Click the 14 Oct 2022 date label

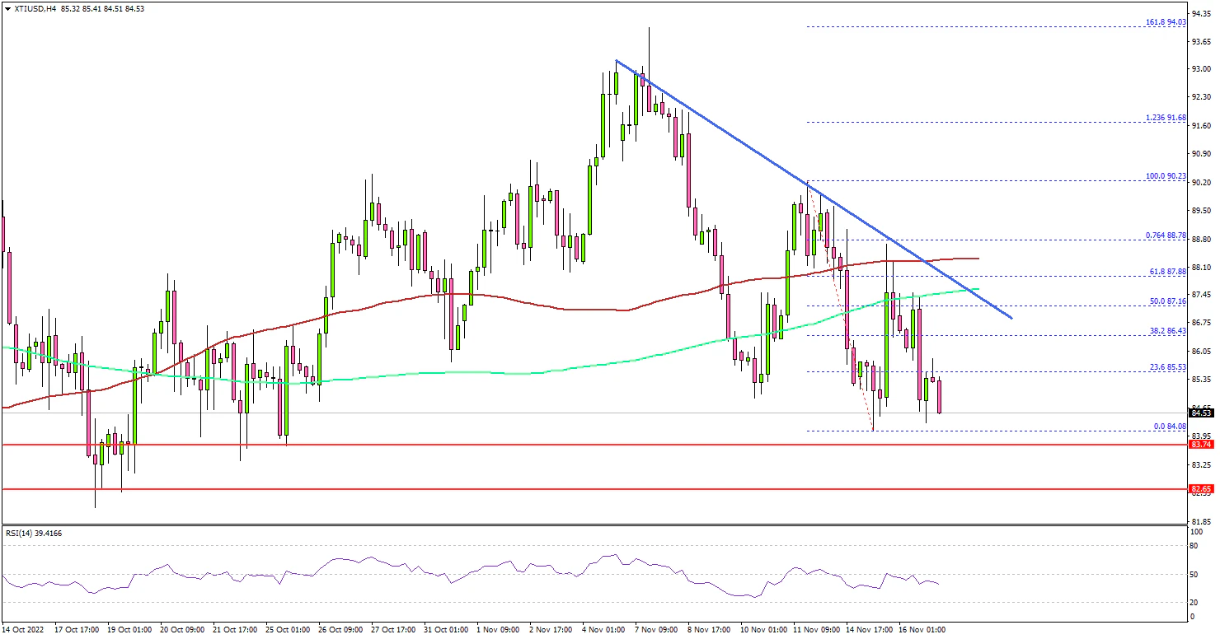click(x=25, y=630)
